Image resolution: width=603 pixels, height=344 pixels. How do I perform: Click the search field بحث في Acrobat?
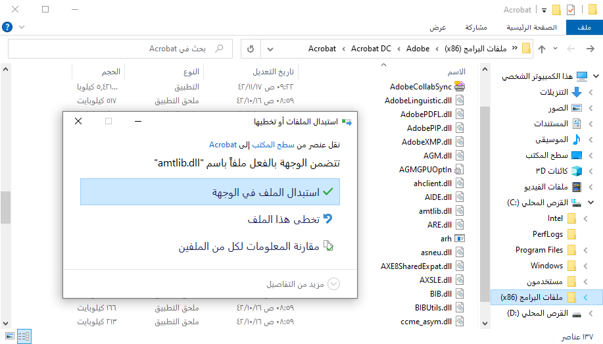point(120,49)
